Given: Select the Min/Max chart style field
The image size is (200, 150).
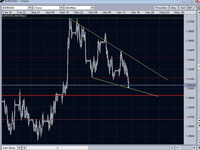Looking at the screenshot, I should 78,8.
